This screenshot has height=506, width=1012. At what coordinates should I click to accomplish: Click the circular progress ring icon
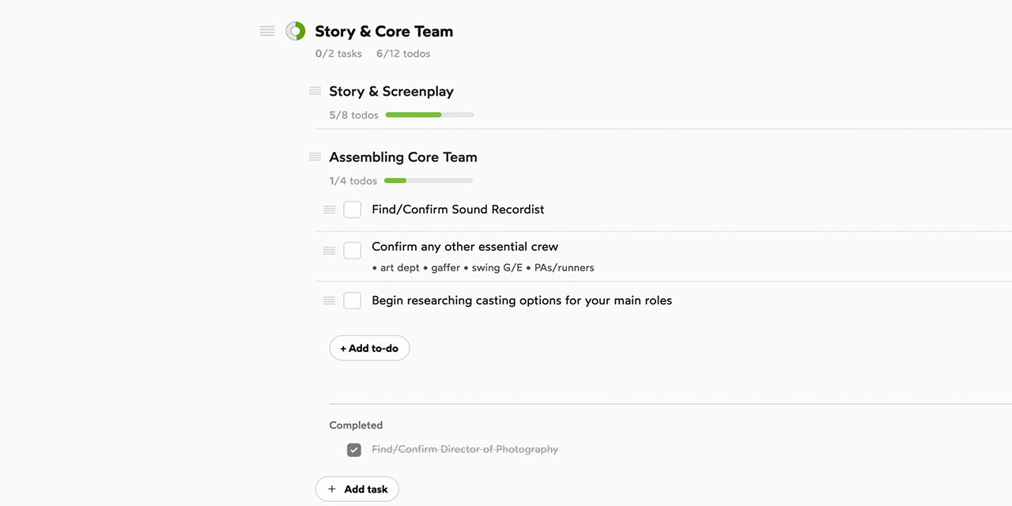296,32
